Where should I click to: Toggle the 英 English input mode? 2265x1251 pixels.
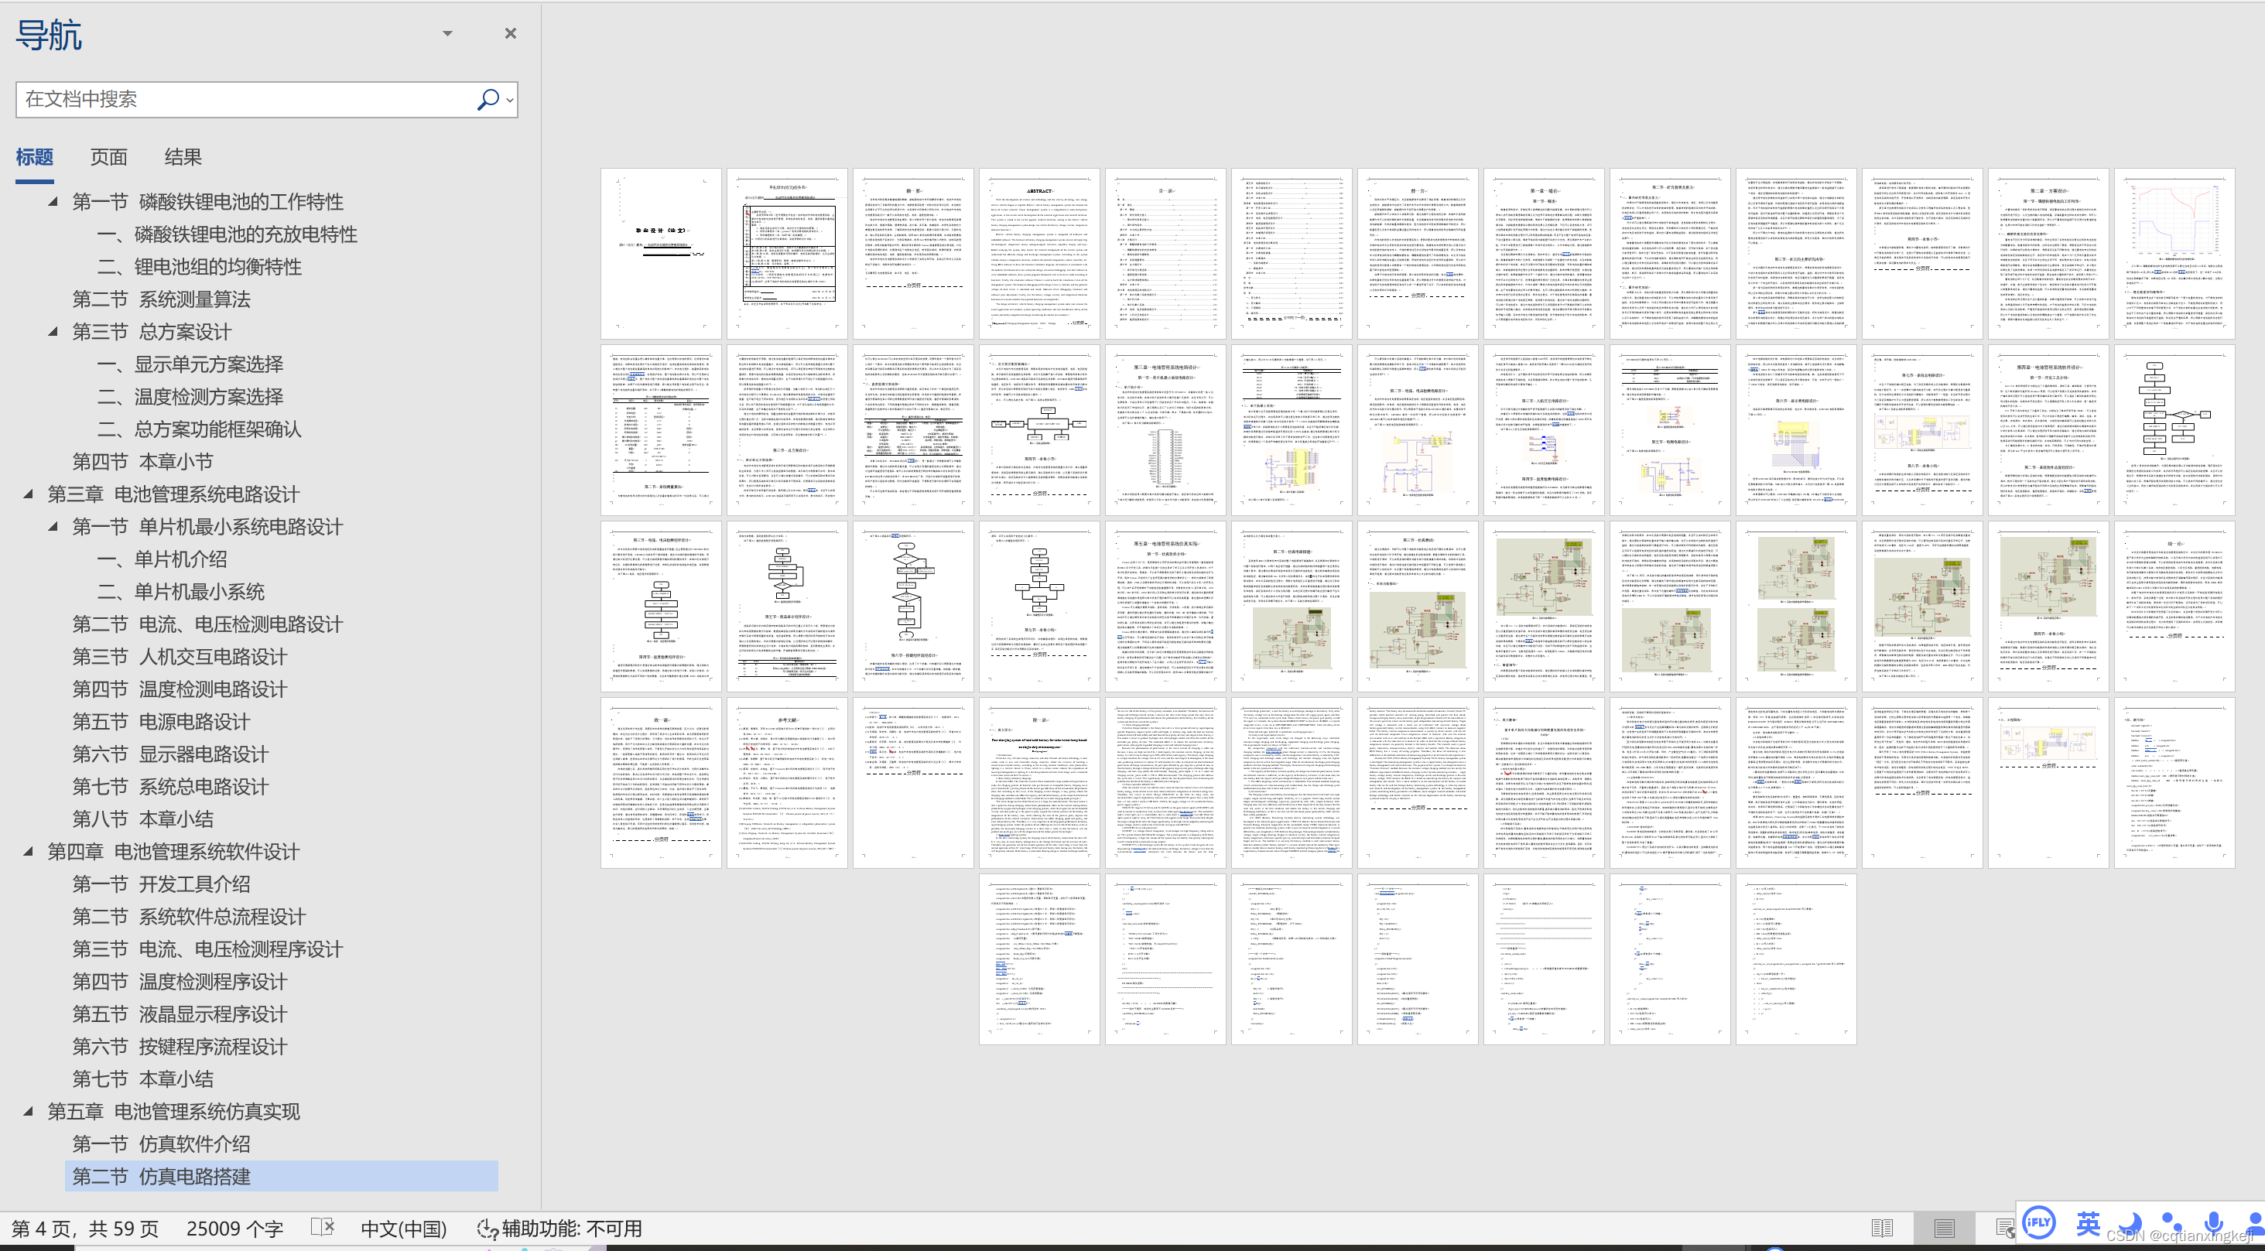tap(2087, 1223)
